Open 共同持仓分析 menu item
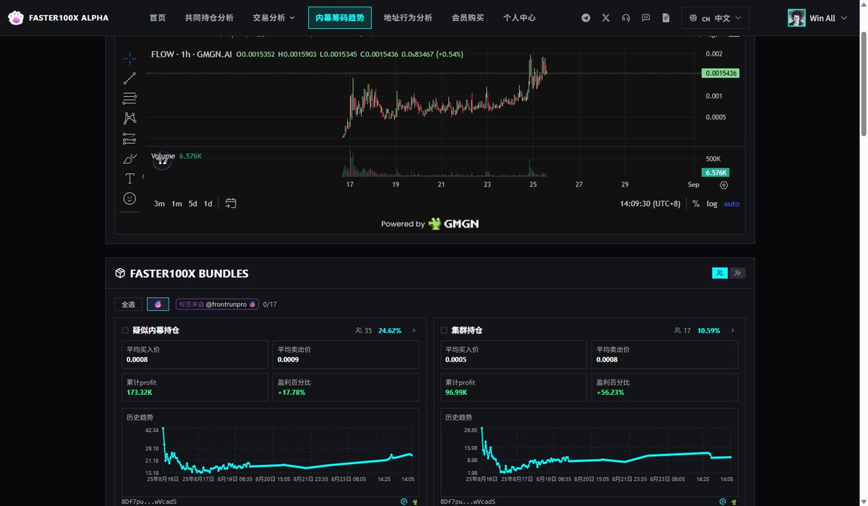The width and height of the screenshot is (868, 506). point(209,17)
